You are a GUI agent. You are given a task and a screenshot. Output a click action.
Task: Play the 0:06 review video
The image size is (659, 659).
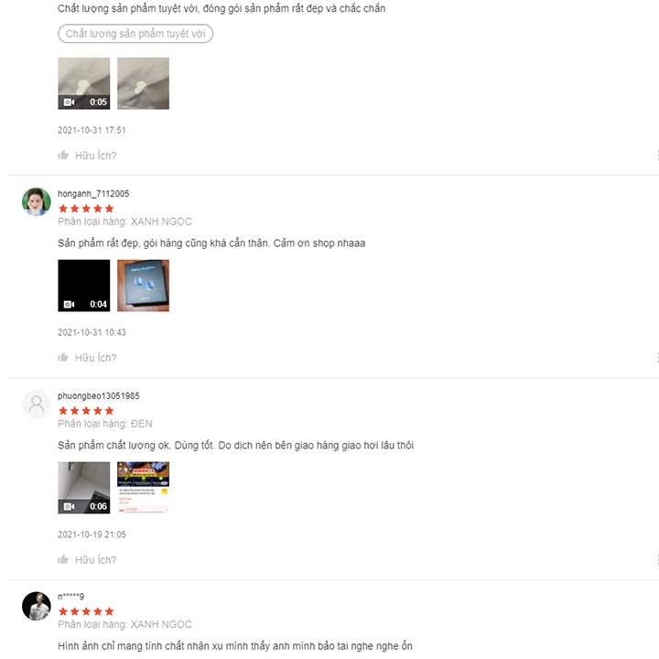[83, 487]
